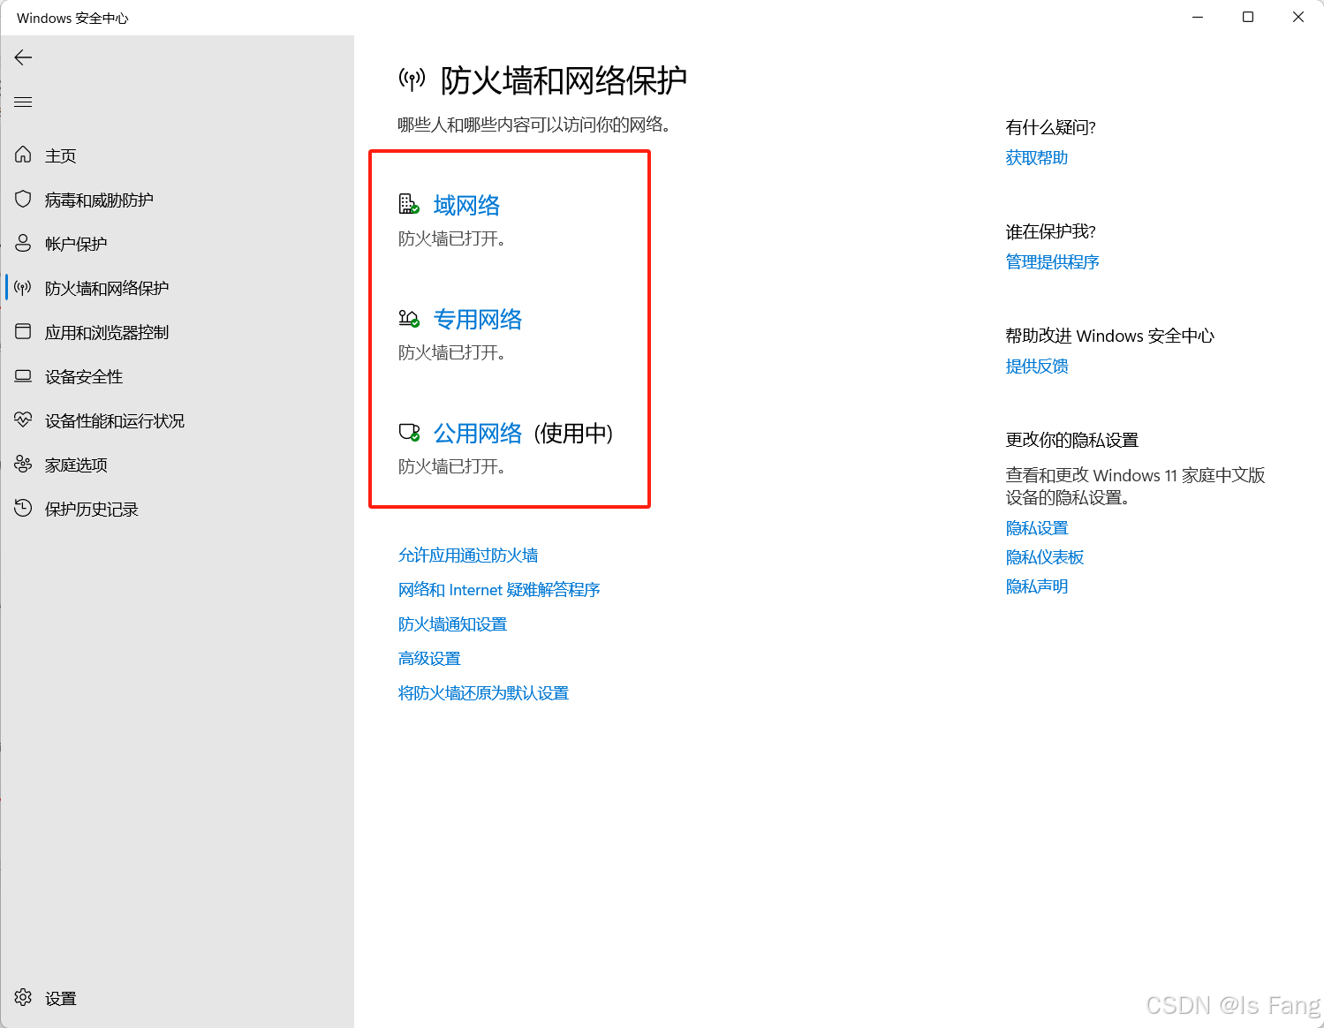Click the (使用中) label beside 公用网络
Viewport: 1324px width, 1028px height.
pyautogui.click(x=573, y=433)
